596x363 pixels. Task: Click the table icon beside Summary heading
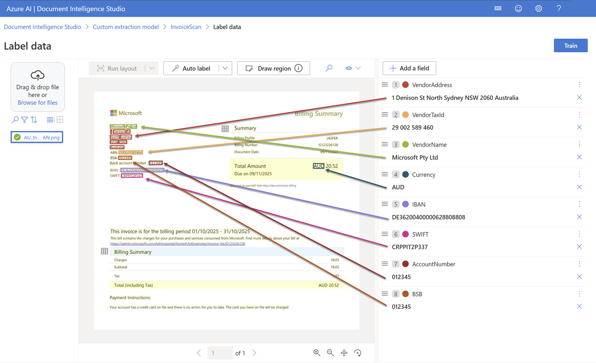(225, 129)
